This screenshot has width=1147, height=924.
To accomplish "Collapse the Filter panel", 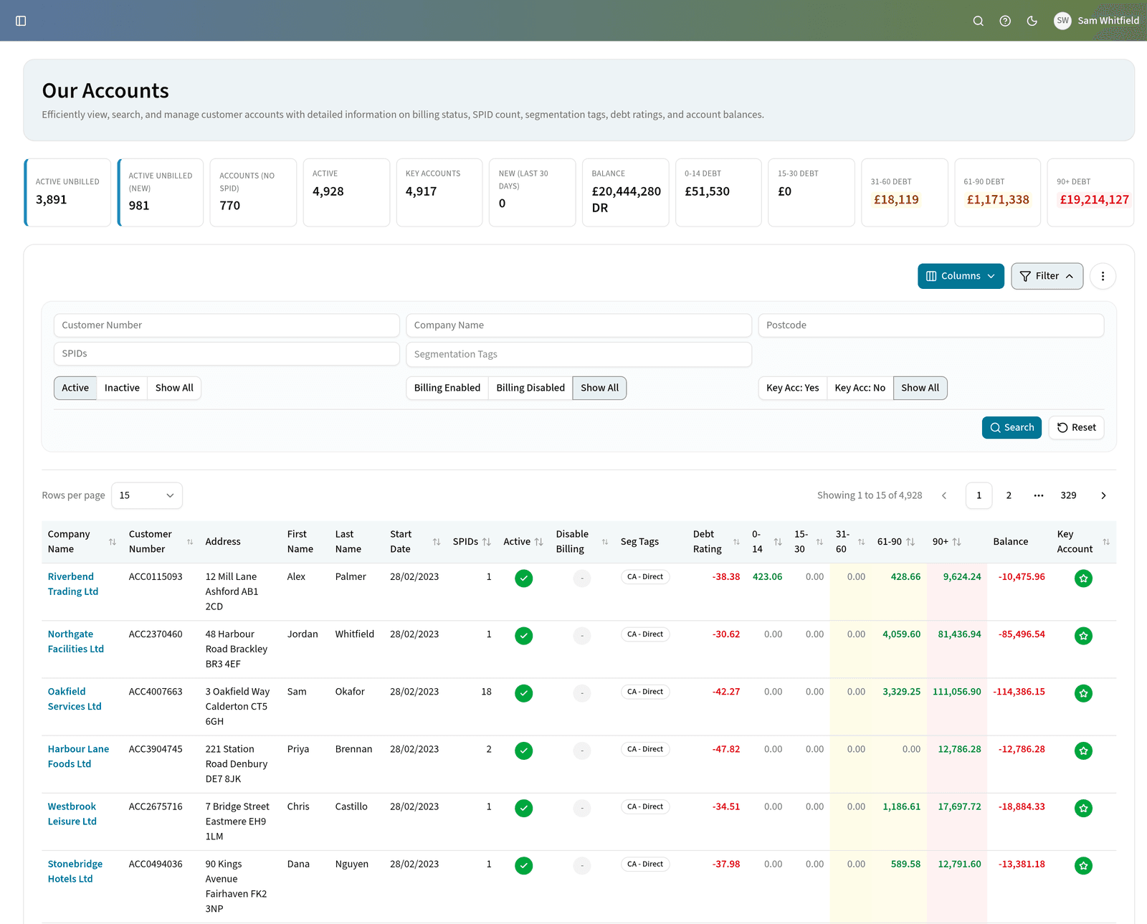I will [x=1047, y=276].
